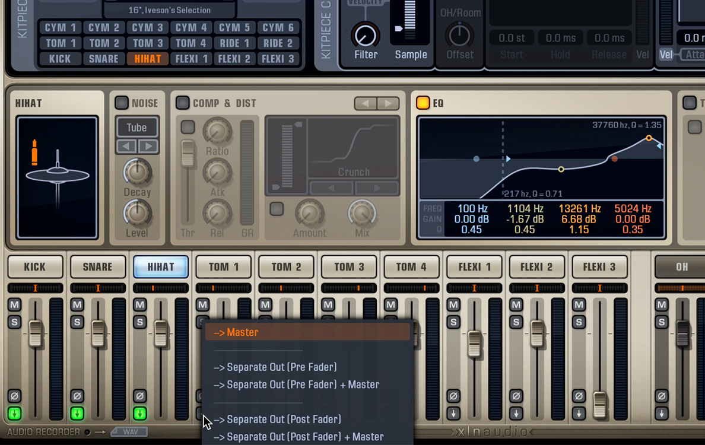Select next COMP & DIST preset arrow

[388, 103]
